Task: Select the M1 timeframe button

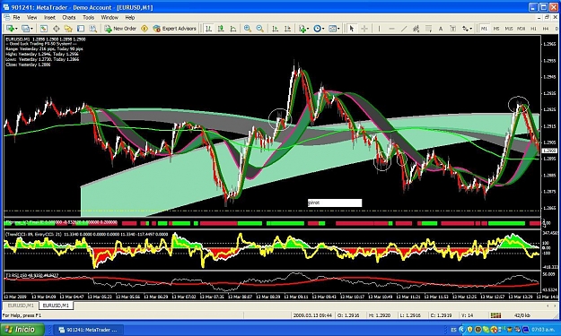Action: pos(484,29)
